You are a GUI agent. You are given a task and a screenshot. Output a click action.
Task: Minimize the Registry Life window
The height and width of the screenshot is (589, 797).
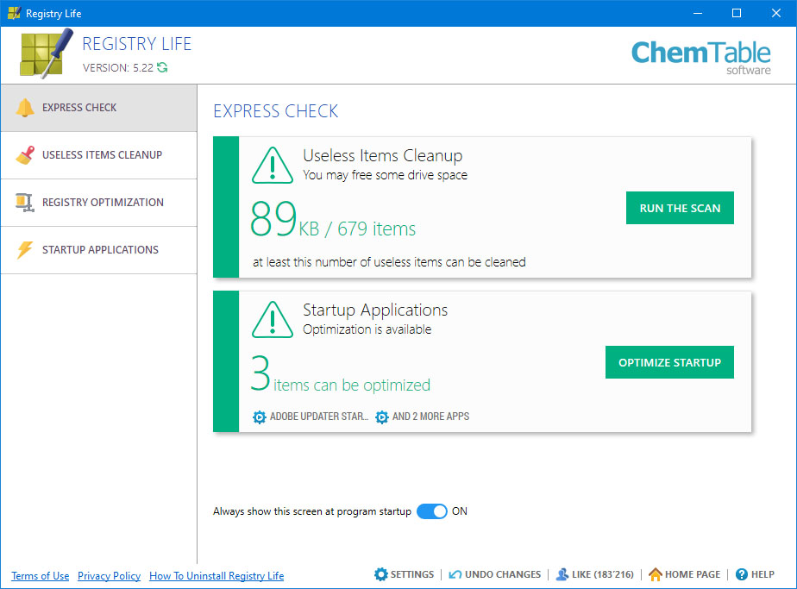[x=697, y=13]
